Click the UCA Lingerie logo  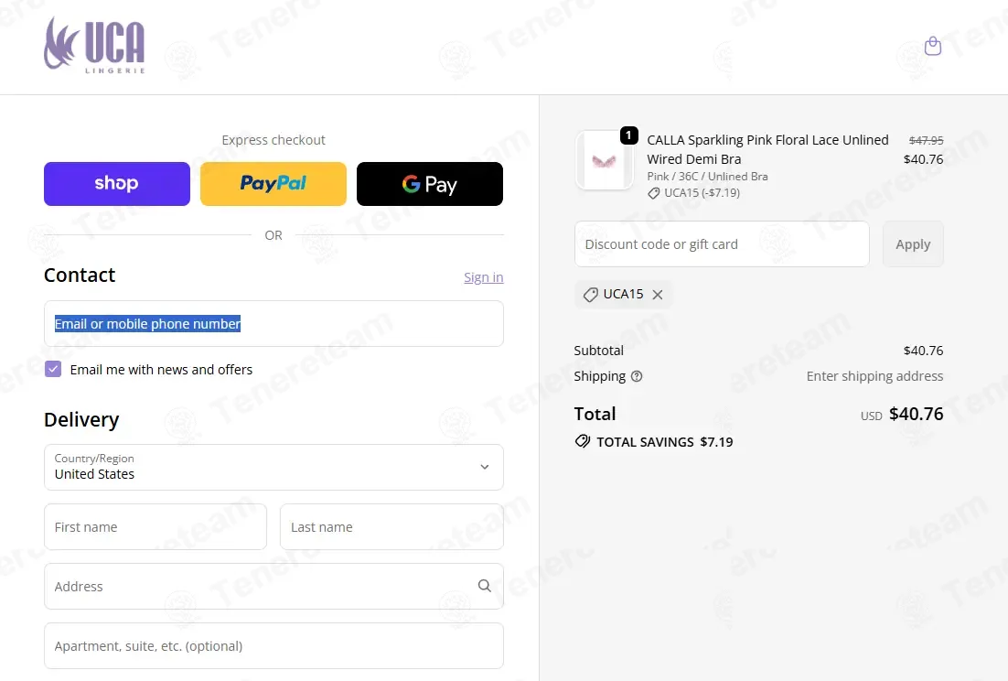point(94,45)
